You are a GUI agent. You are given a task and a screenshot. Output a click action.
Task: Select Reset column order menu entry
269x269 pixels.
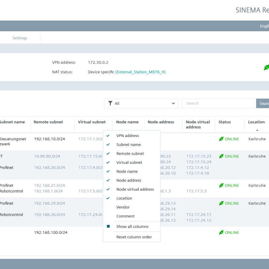(x=134, y=237)
